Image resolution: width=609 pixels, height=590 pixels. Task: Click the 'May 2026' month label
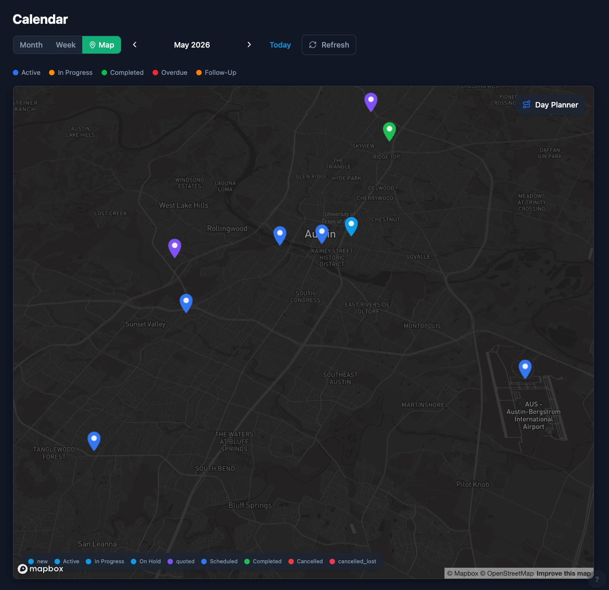[x=192, y=45]
